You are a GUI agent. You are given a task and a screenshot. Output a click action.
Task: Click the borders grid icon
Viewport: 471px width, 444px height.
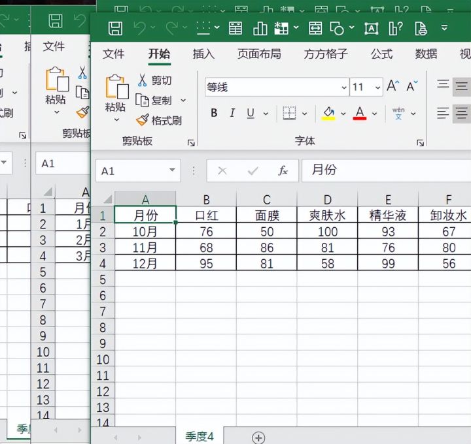coord(289,114)
